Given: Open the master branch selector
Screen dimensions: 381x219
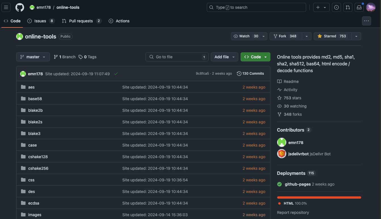Looking at the screenshot, I should (x=33, y=57).
